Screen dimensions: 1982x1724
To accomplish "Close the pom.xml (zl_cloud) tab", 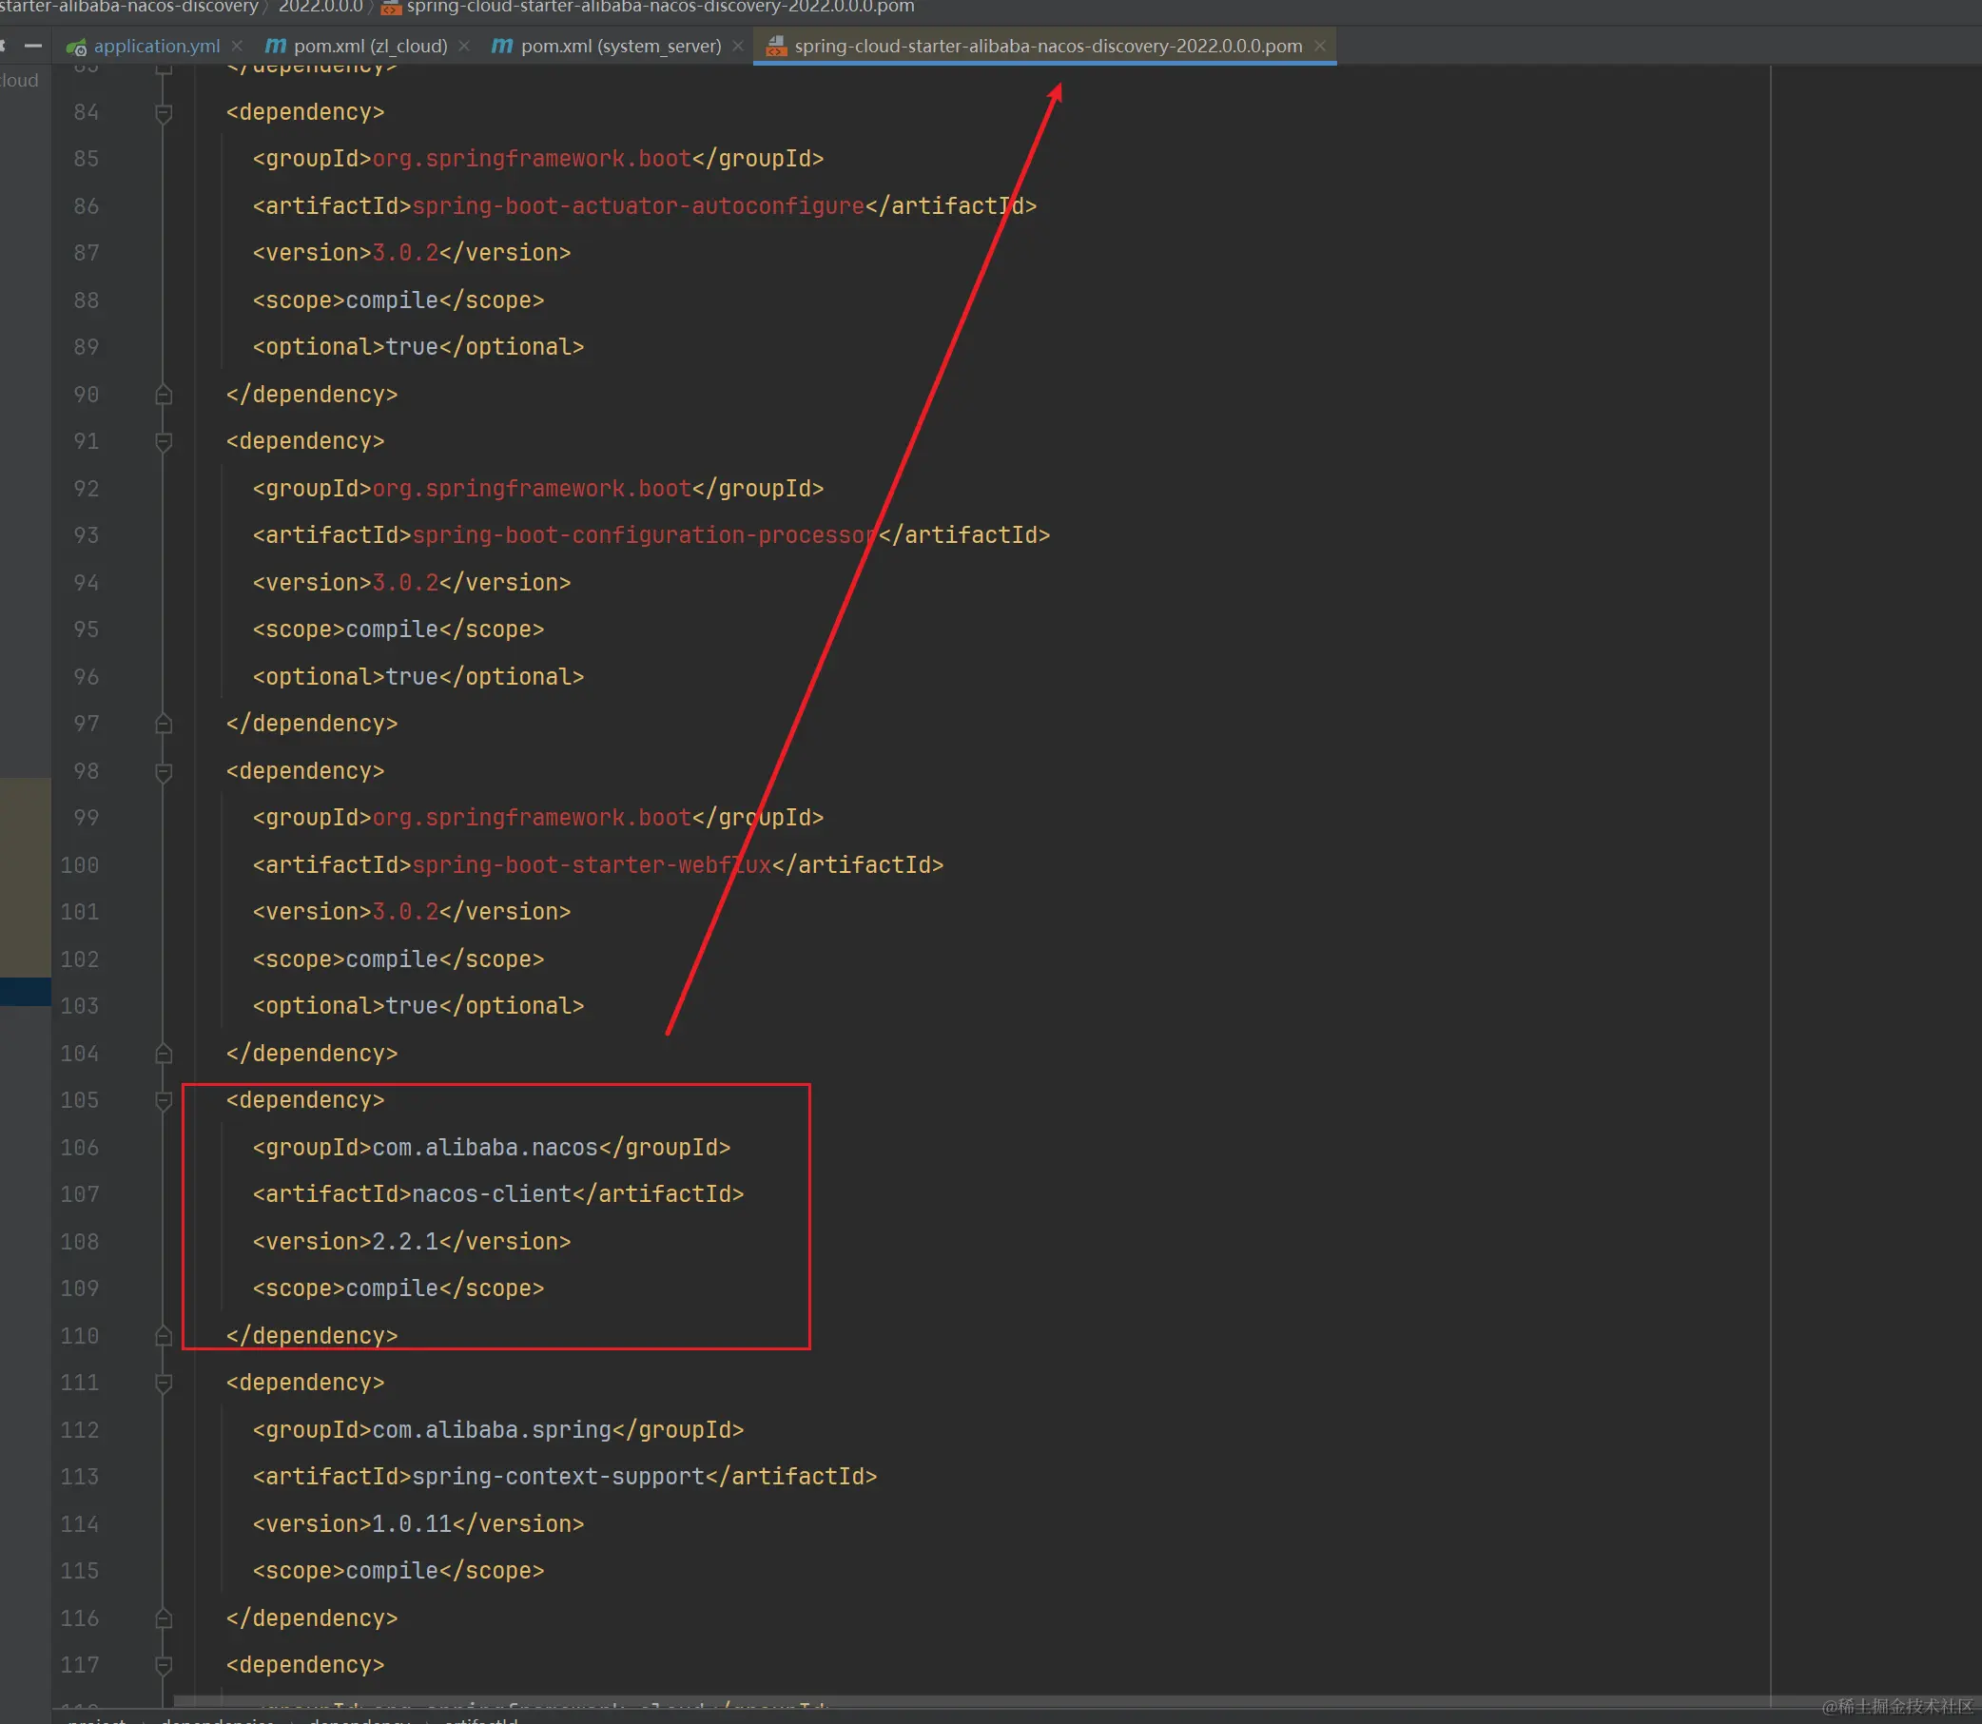I will 465,47.
